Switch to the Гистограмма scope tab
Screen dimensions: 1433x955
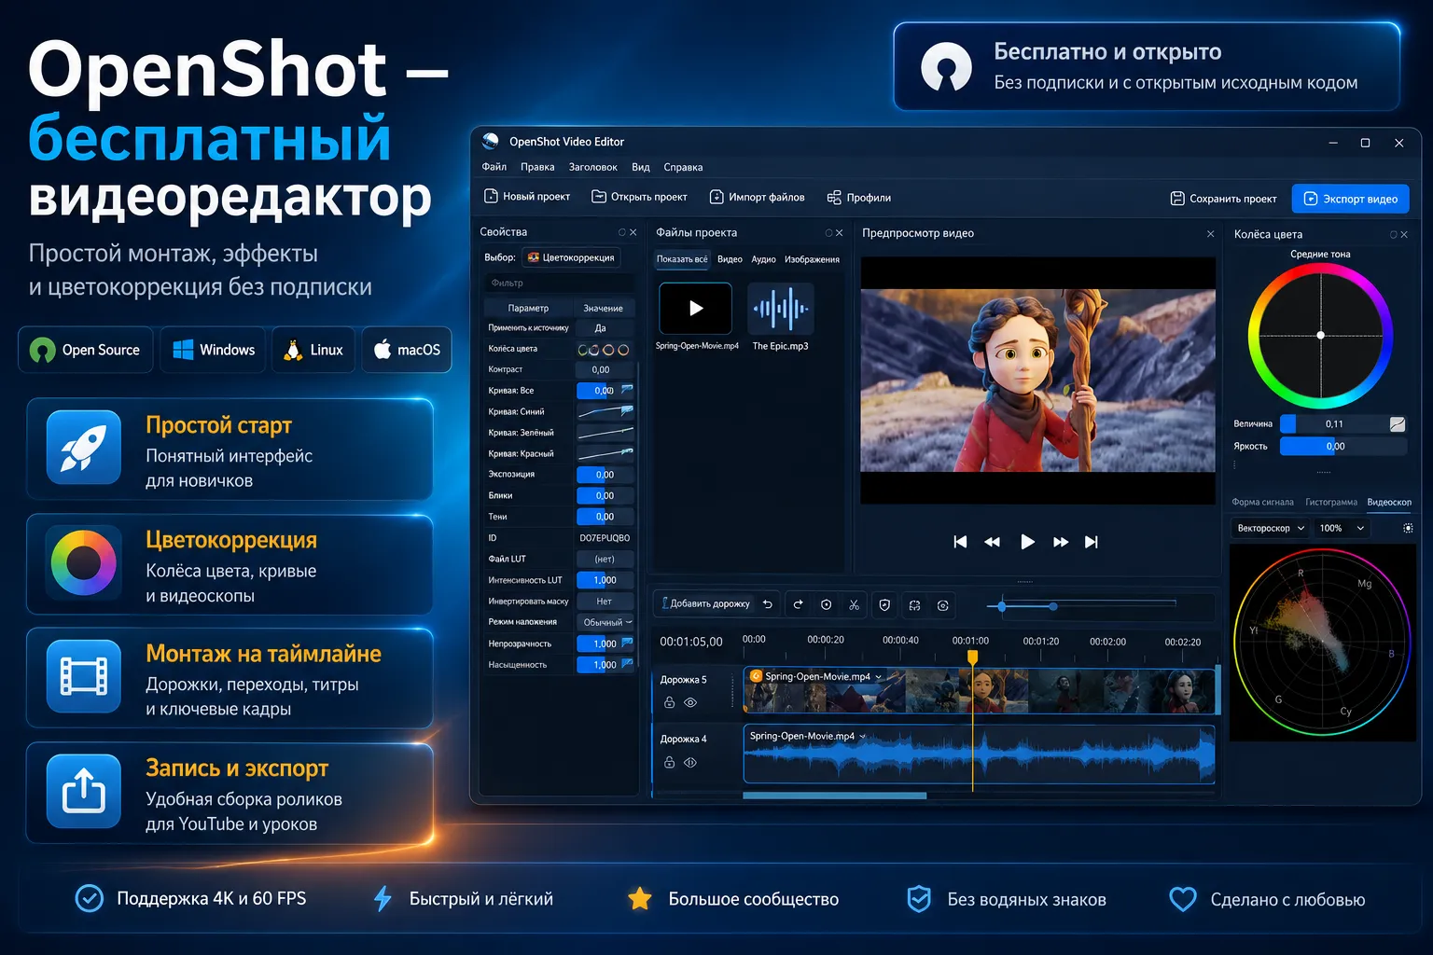coord(1331,502)
